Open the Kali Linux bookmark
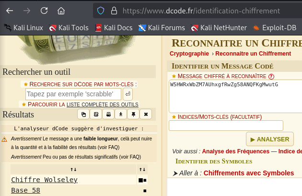This screenshot has height=196, width=302. click(23, 28)
